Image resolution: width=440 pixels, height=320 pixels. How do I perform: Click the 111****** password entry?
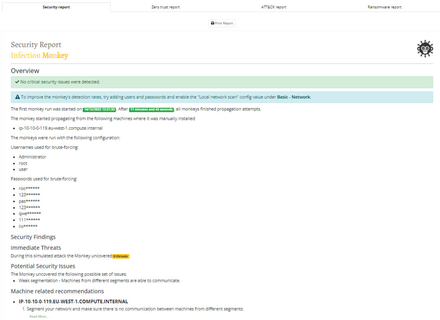point(29,220)
